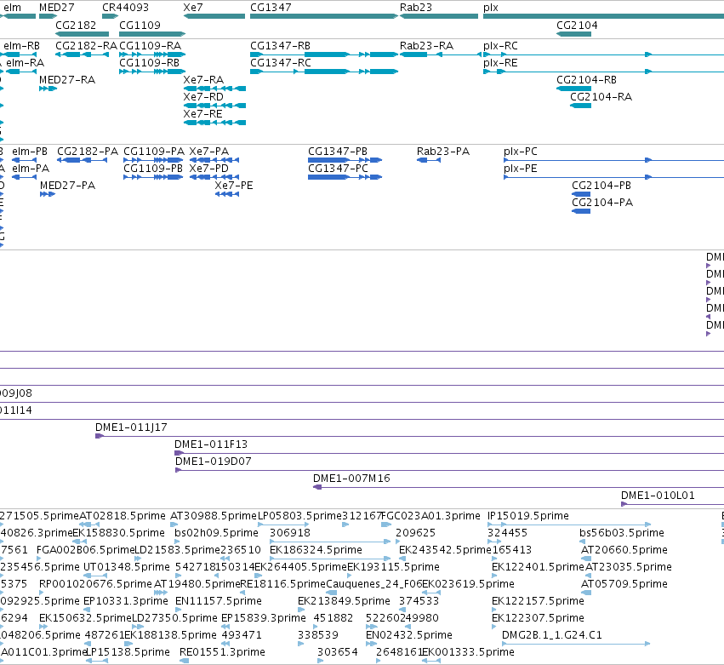This screenshot has height=665, width=724.
Task: Select the EN02432.5prime EST label
Action: pos(408,635)
